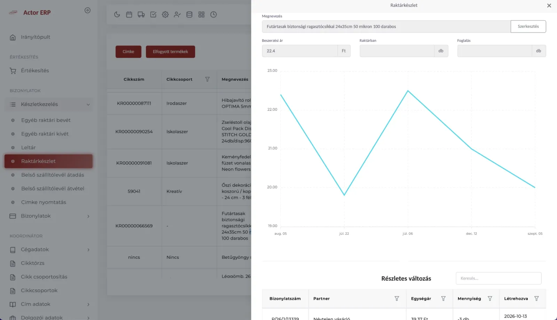This screenshot has height=320, width=557.
Task: Collapse the Készletkezelés menu
Action: [49, 104]
